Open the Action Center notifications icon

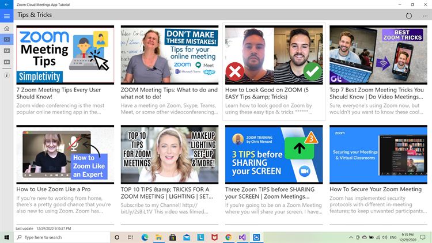point(423,237)
